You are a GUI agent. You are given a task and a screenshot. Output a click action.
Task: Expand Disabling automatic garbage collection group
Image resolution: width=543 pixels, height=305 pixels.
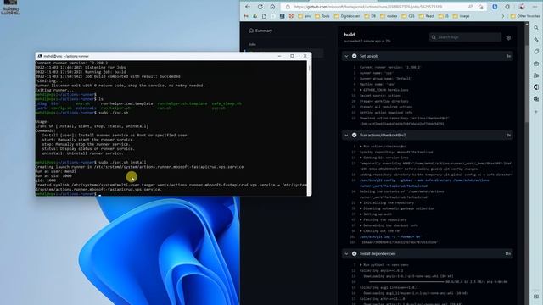coord(397,208)
